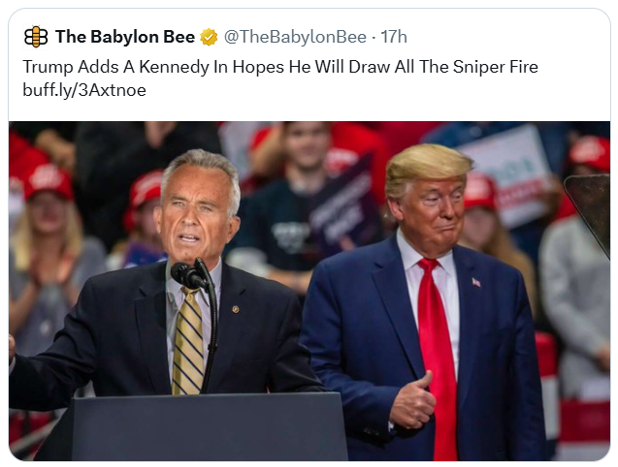
Task: Click the round pin on the dark jacket
Action: click(x=234, y=309)
